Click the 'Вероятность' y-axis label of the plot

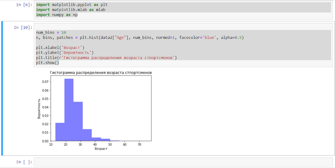pos(39,109)
